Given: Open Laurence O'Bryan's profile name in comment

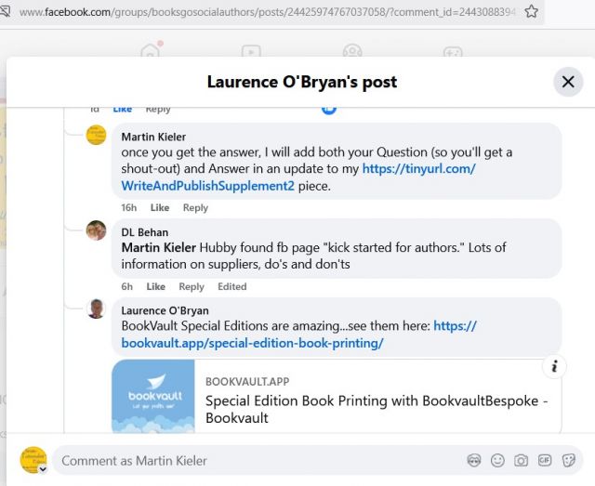Looking at the screenshot, I should (x=165, y=310).
